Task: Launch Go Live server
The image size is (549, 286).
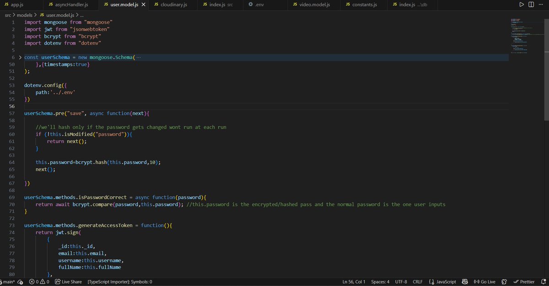Action: coord(484,282)
